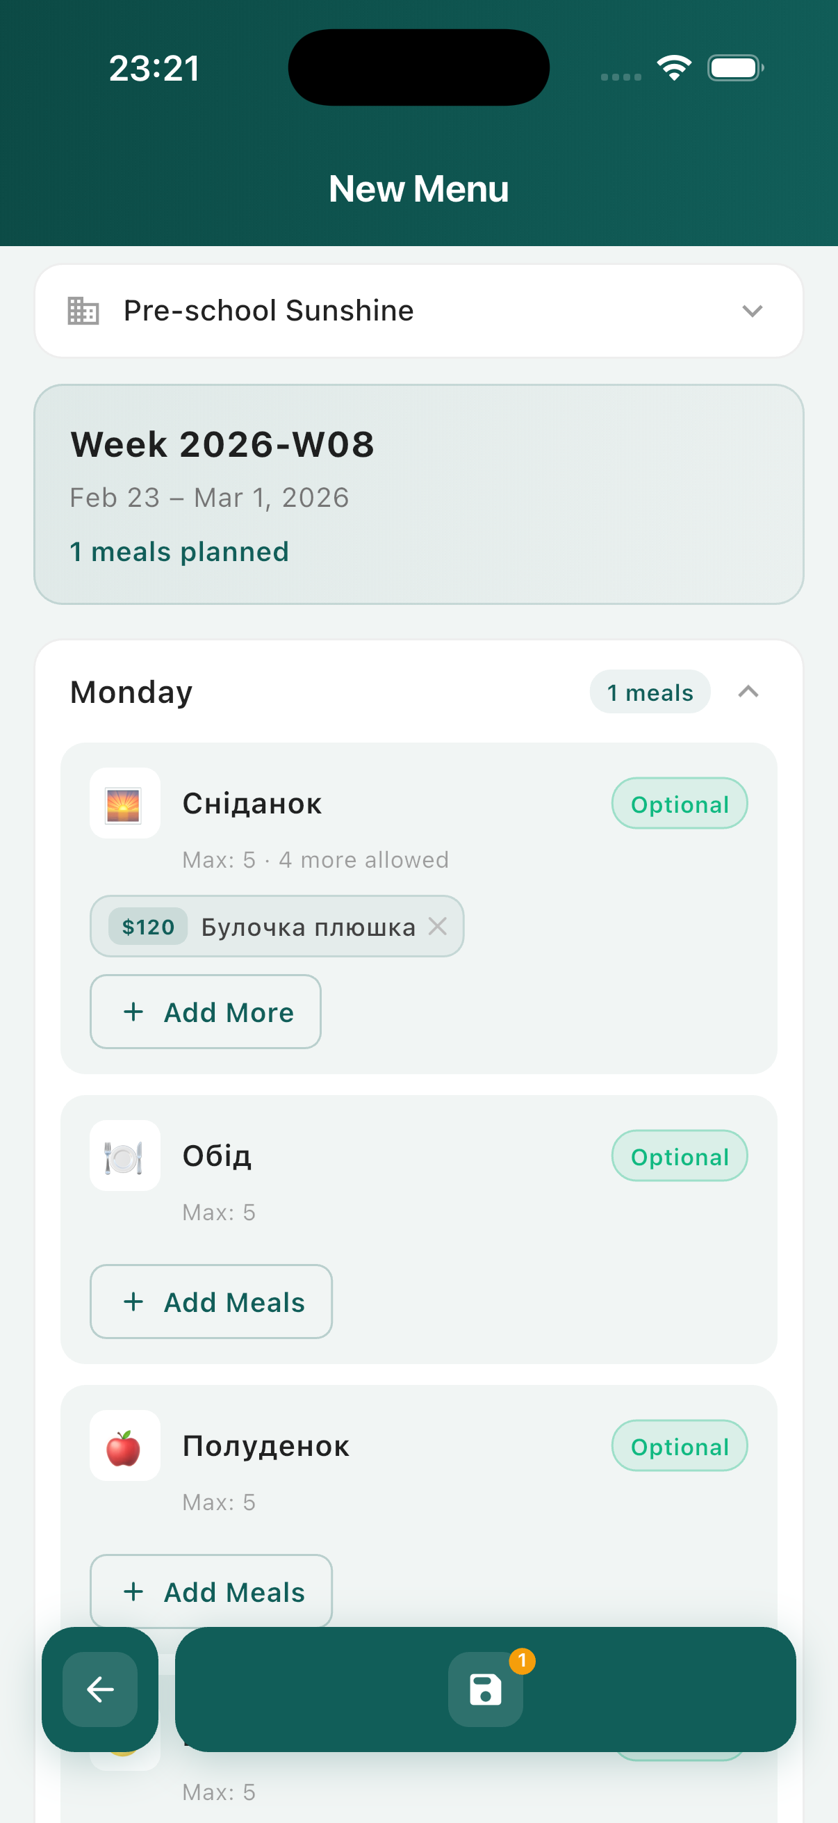Image resolution: width=838 pixels, height=1823 pixels.
Task: Tap the apple icon beside Полуденок
Action: coord(124,1445)
